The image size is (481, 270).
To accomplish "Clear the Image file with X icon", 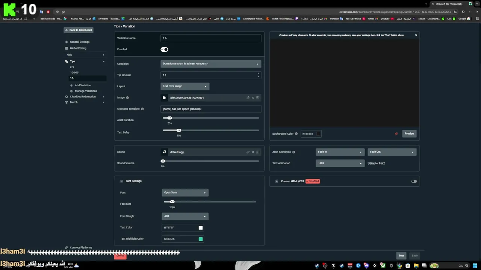I will click(253, 97).
